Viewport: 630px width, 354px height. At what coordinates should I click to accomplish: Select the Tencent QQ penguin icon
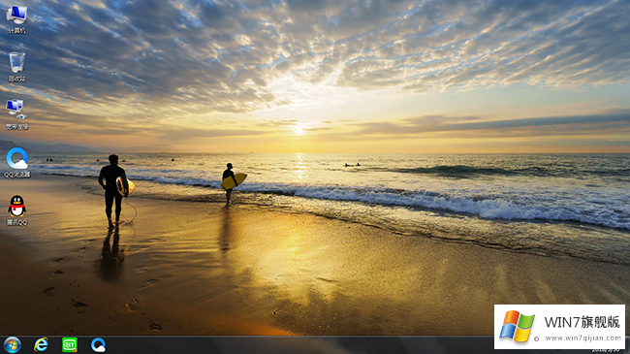pyautogui.click(x=16, y=210)
